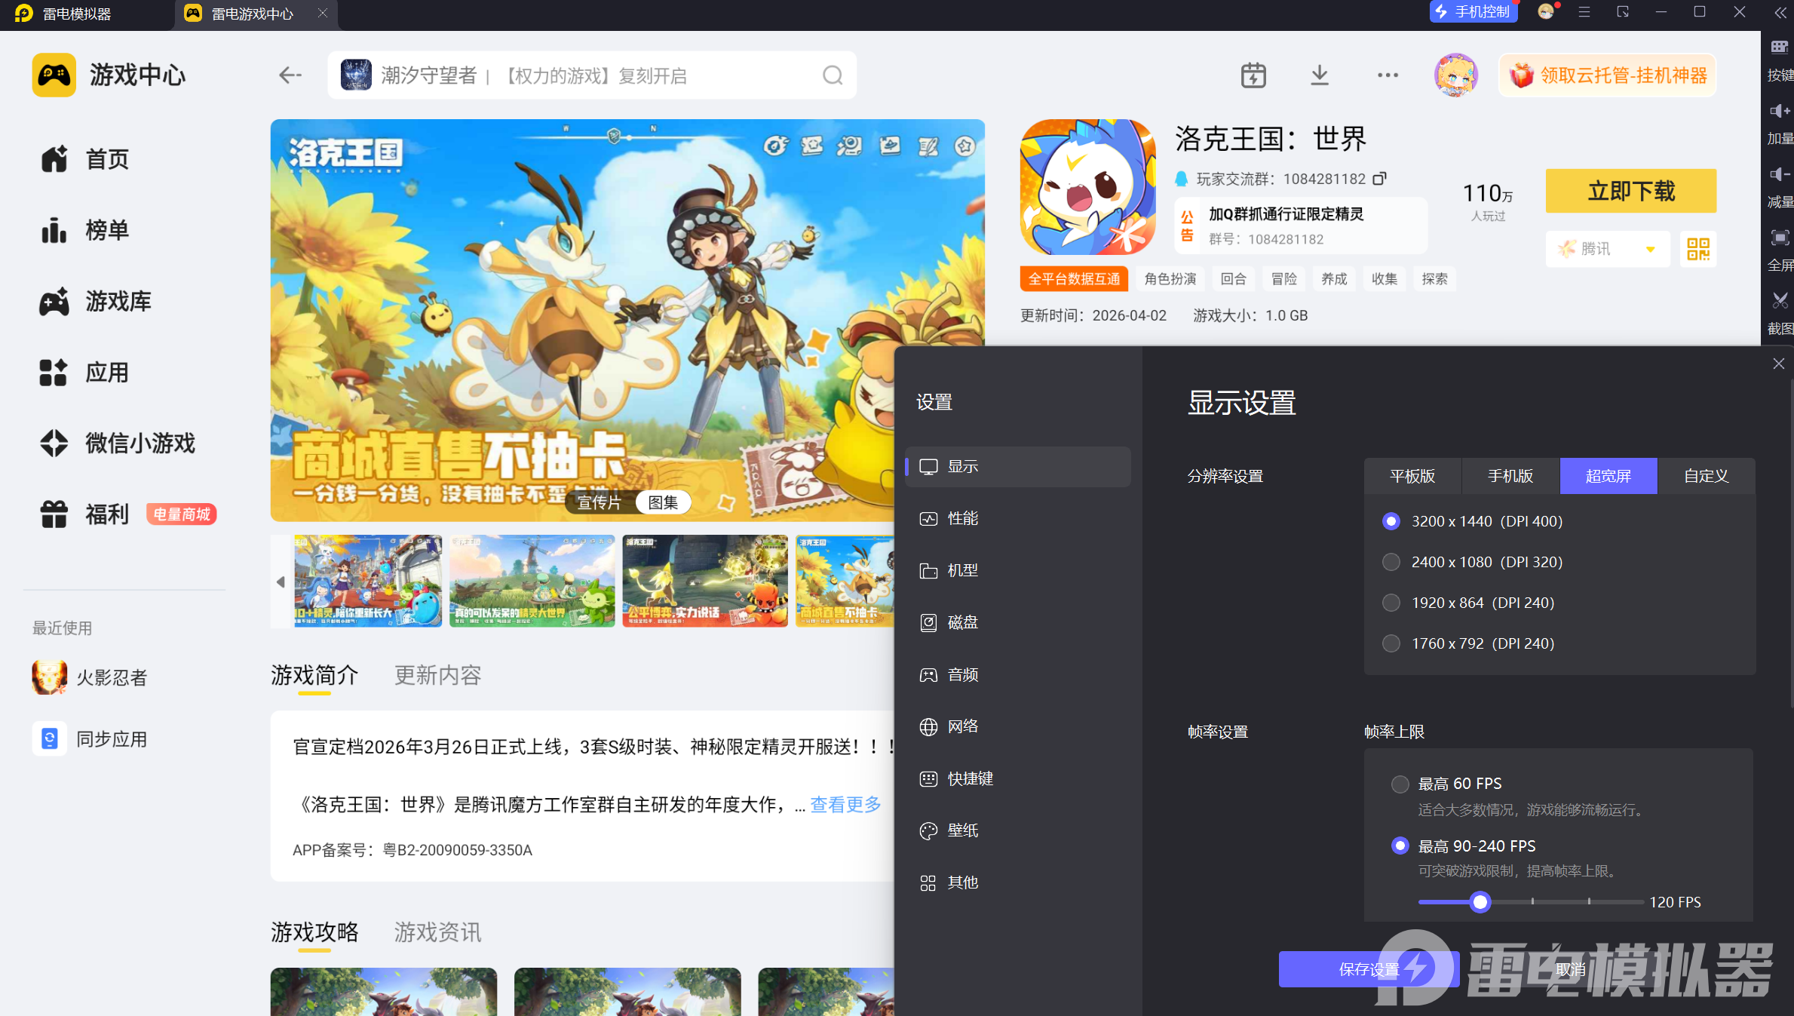The height and width of the screenshot is (1016, 1794).
Task: Show the QR code download icon
Action: click(x=1698, y=249)
